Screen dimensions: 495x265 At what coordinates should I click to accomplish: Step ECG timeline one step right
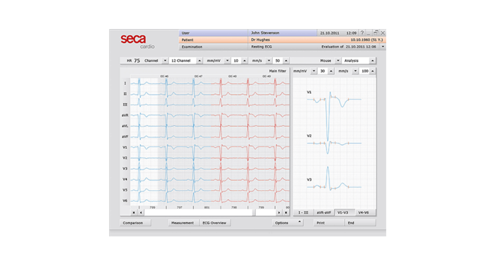click(279, 213)
